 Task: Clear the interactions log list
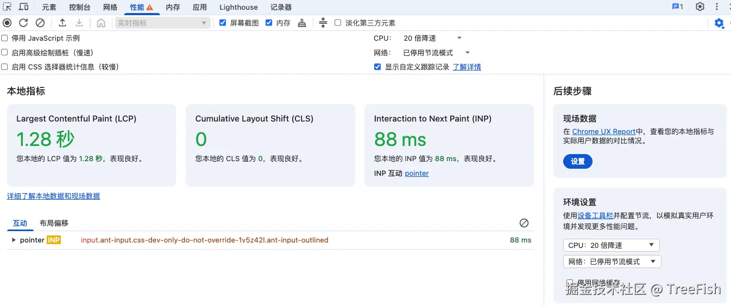click(524, 223)
